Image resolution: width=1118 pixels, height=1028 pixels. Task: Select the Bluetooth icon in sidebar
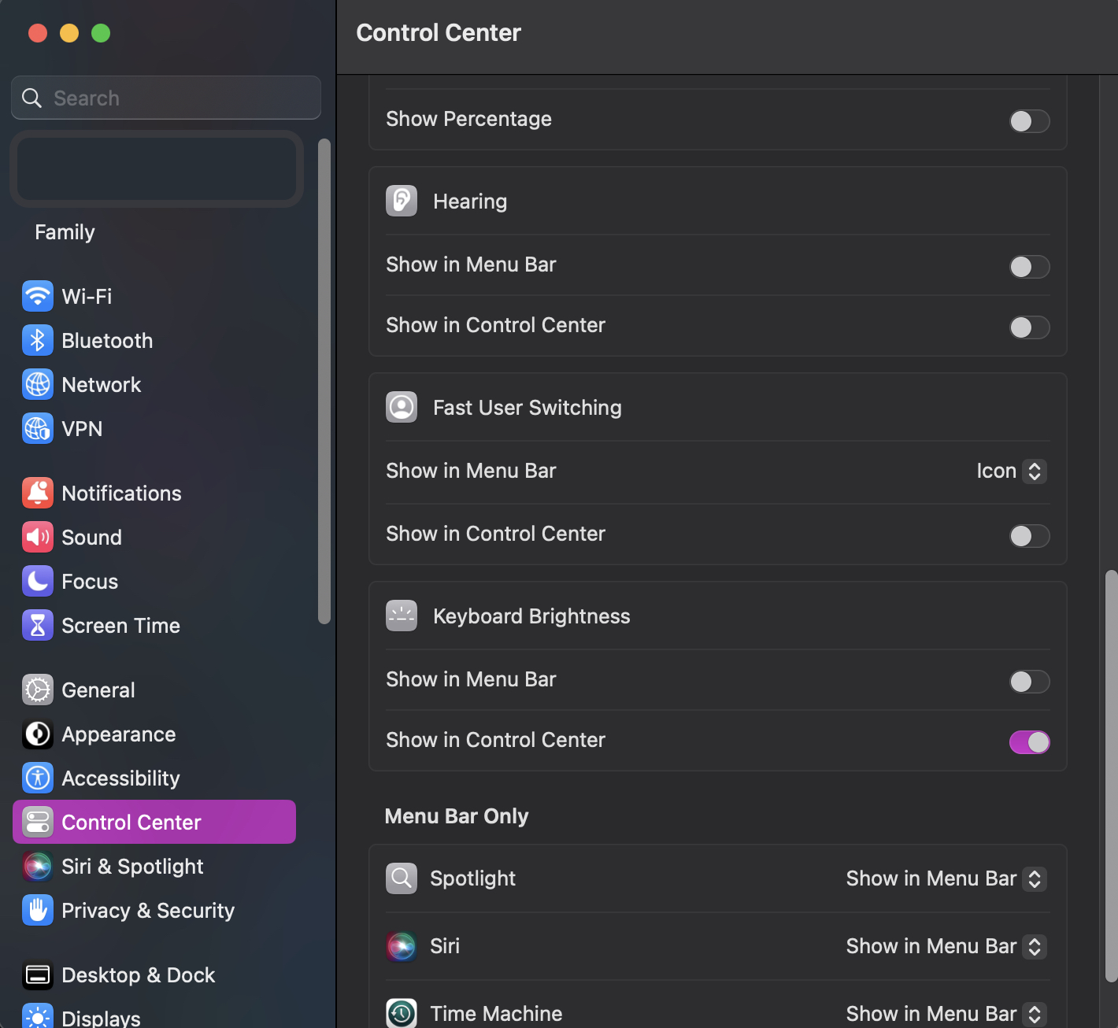pyautogui.click(x=38, y=341)
